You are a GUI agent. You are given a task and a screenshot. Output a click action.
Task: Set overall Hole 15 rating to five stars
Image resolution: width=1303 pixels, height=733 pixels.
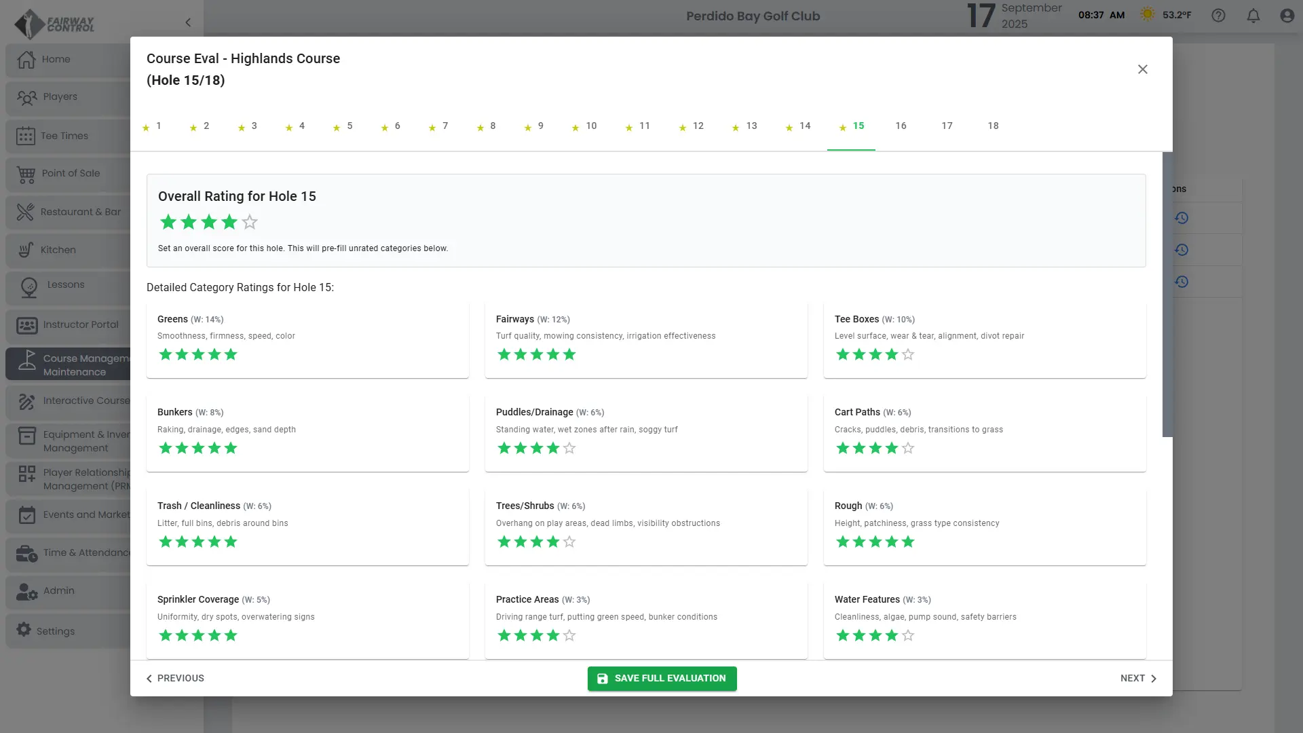tap(250, 222)
